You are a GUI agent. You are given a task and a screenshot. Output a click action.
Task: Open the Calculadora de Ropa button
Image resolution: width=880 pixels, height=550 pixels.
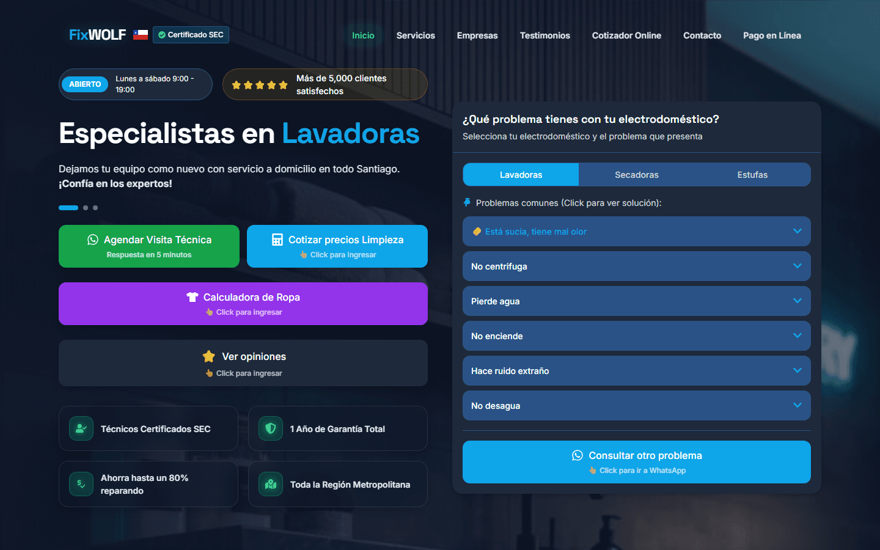click(243, 304)
